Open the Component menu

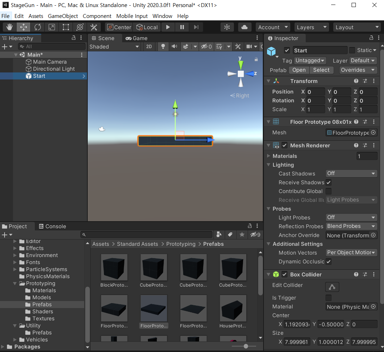pyautogui.click(x=97, y=16)
